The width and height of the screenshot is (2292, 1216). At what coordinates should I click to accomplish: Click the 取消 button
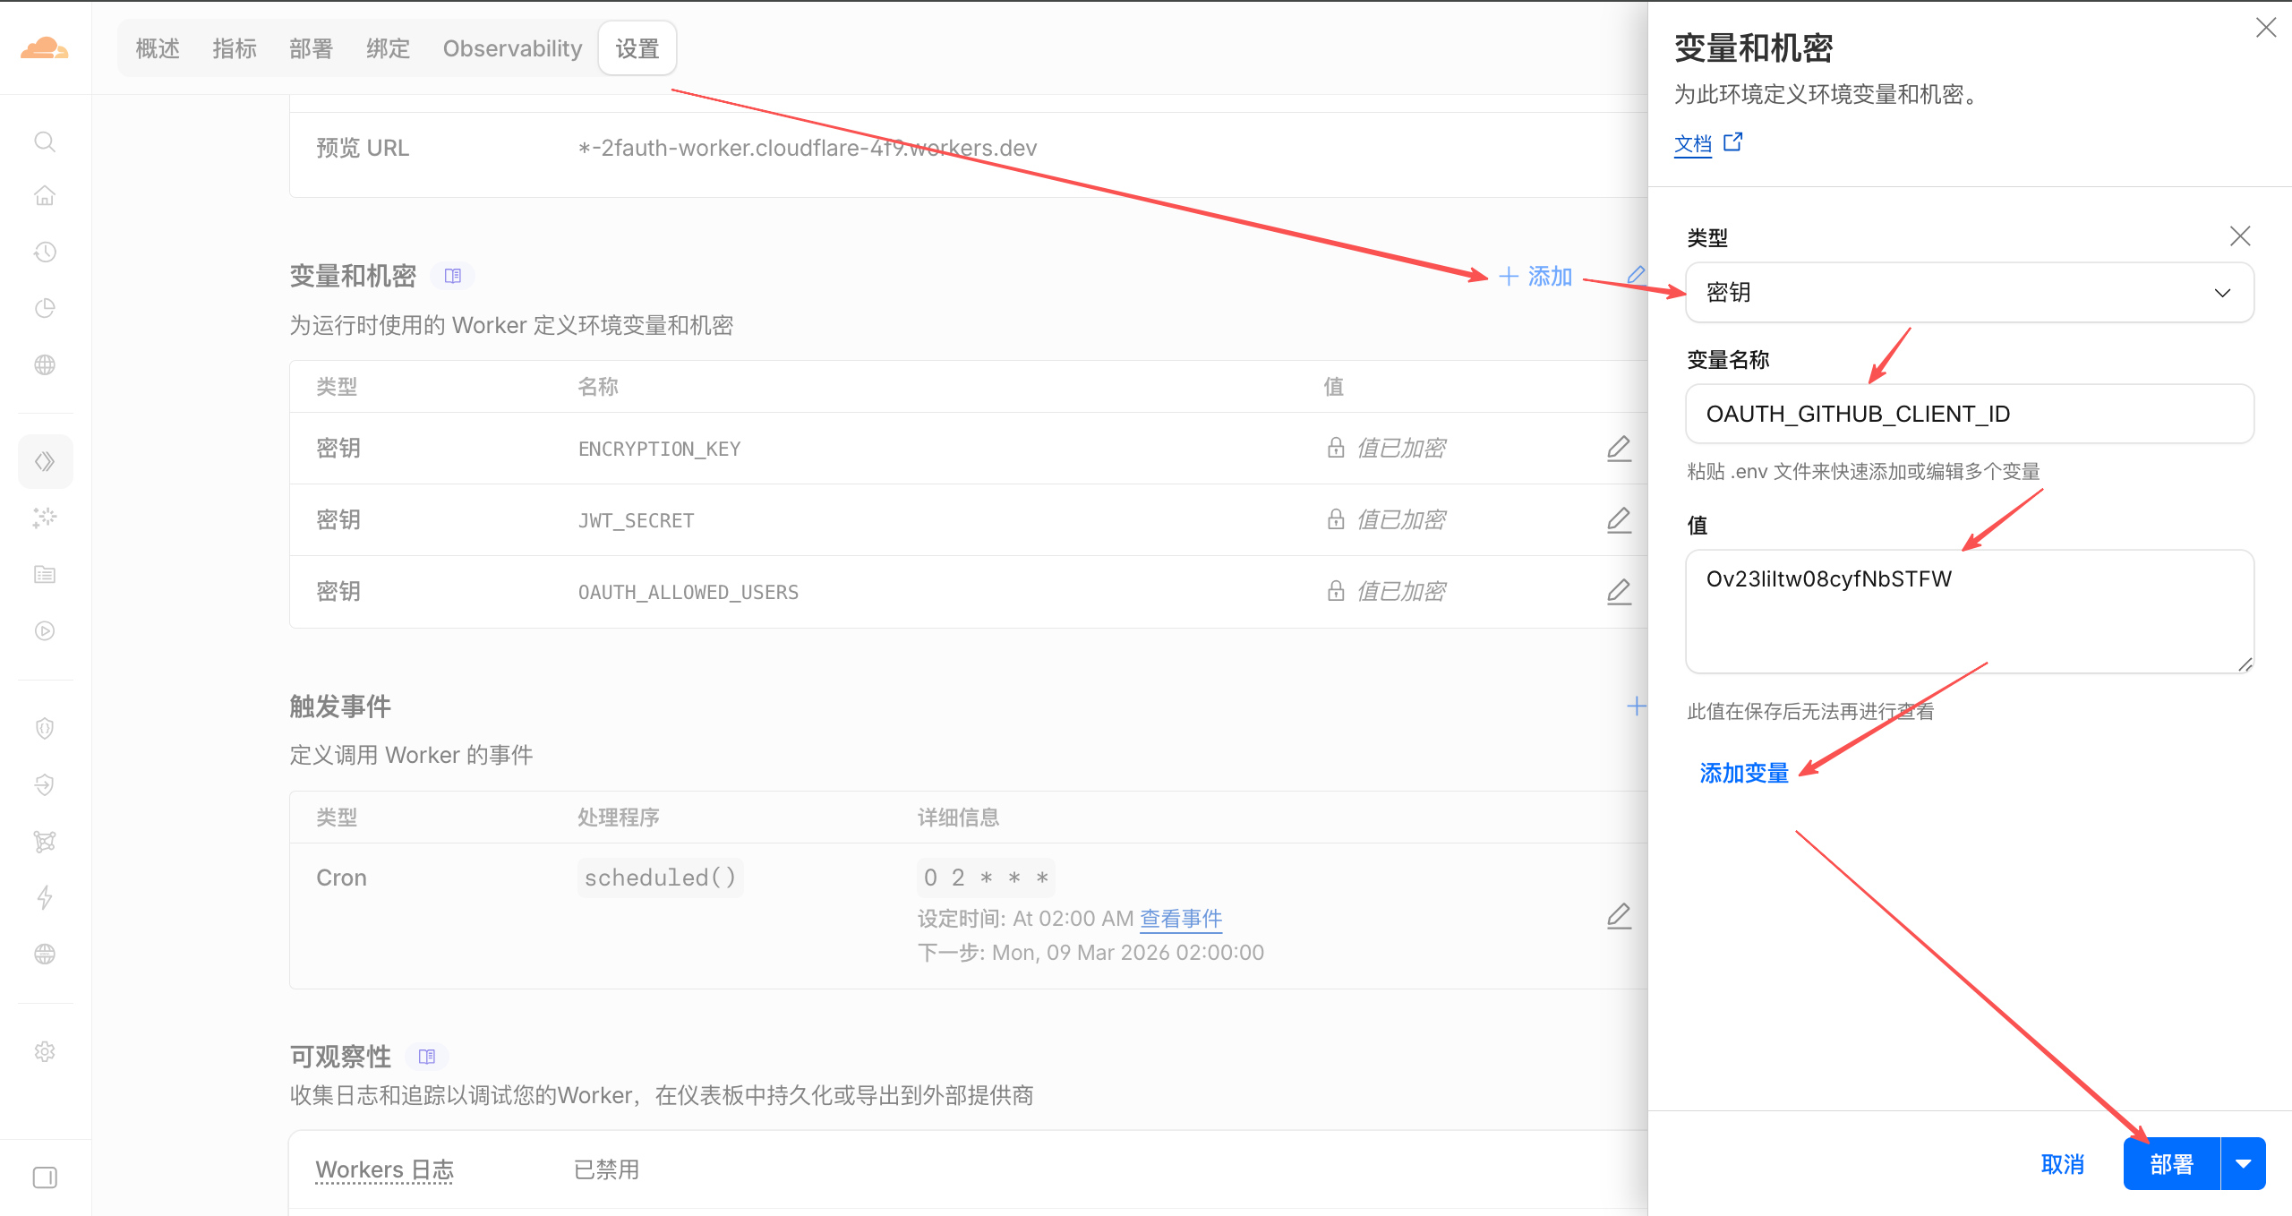2062,1164
